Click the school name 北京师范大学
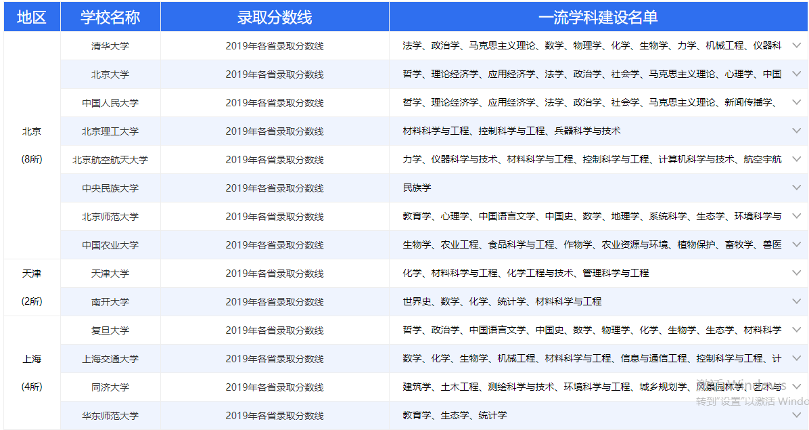809x430 pixels. (x=110, y=216)
